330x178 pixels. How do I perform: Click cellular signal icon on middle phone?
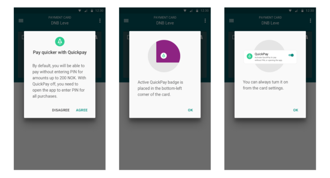pos(191,10)
